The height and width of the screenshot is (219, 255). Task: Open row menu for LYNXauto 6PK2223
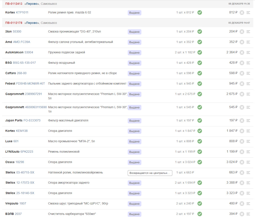(248, 152)
